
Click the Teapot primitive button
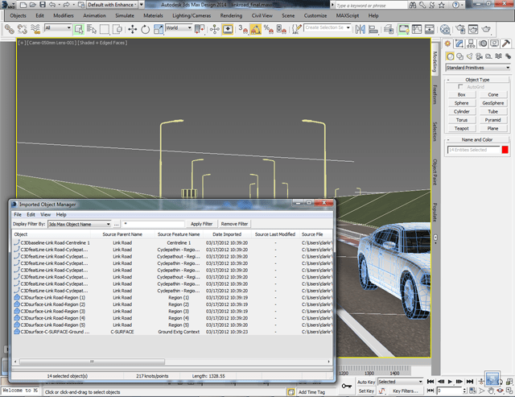click(461, 128)
